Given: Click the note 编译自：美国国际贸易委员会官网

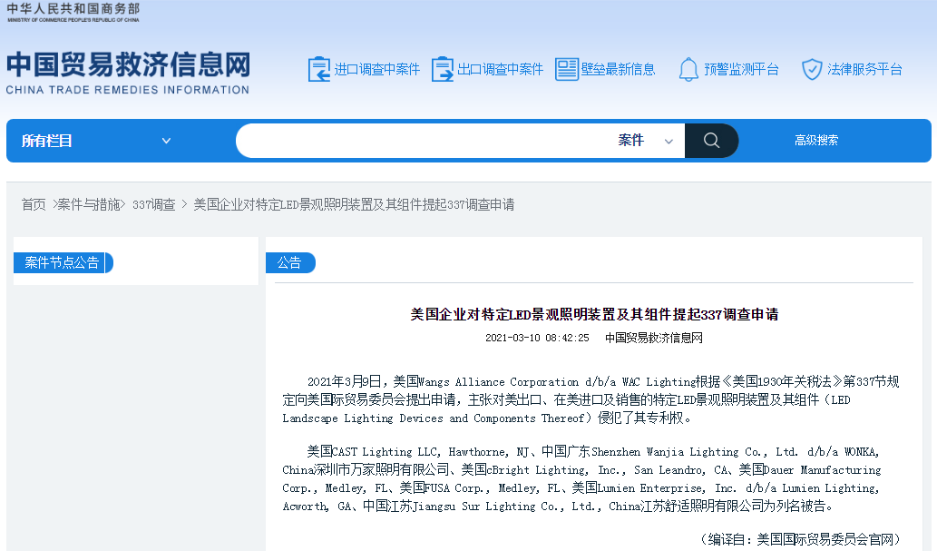Looking at the screenshot, I should point(801,539).
